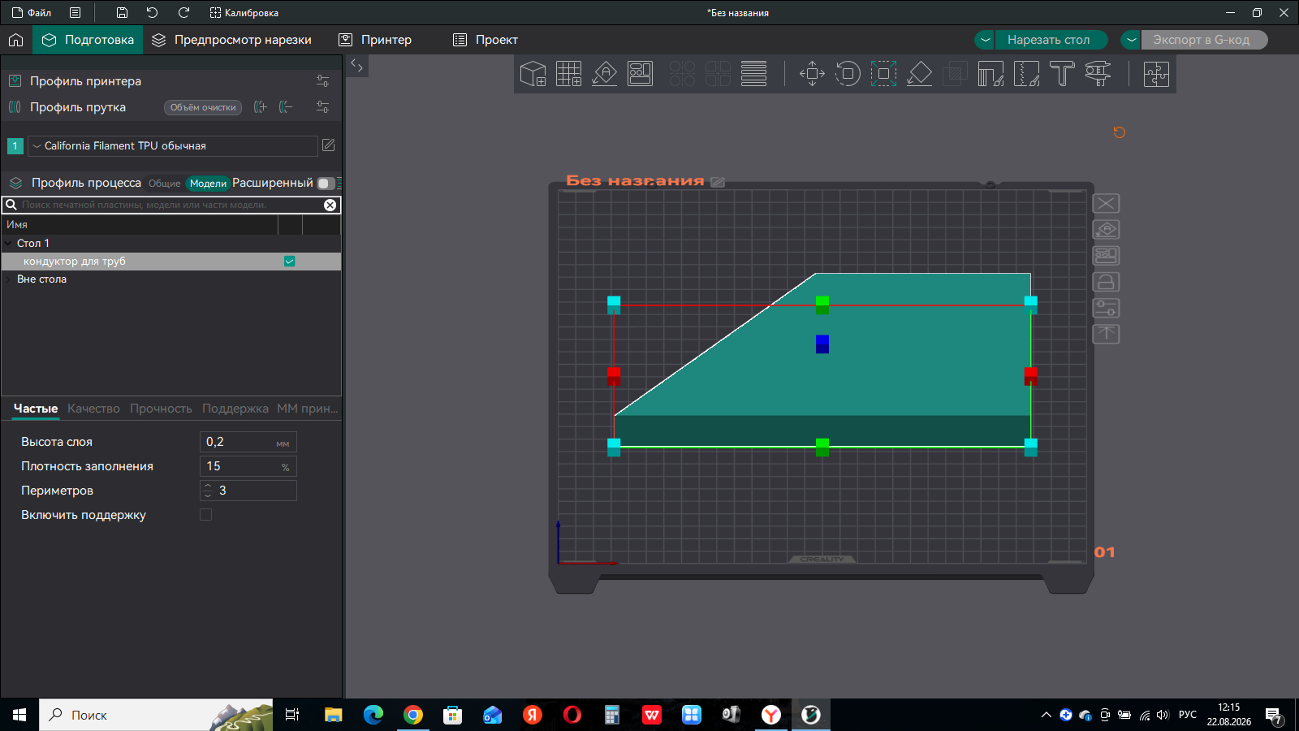Uncheck the кондуктор для труб visibility checkbox
The width and height of the screenshot is (1299, 731).
290,262
